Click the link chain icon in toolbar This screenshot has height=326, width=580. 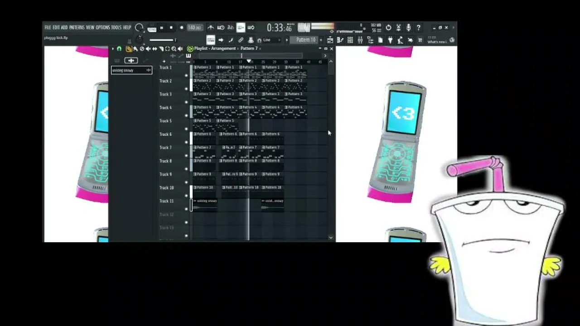point(241,40)
